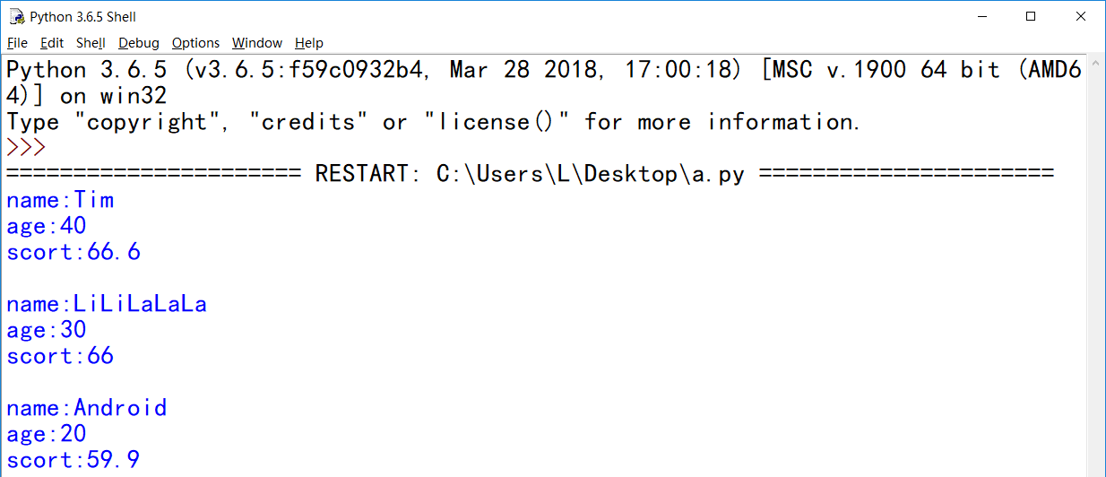Image resolution: width=1106 pixels, height=477 pixels.
Task: Click the RESTART a.py separator line
Action: tap(530, 174)
